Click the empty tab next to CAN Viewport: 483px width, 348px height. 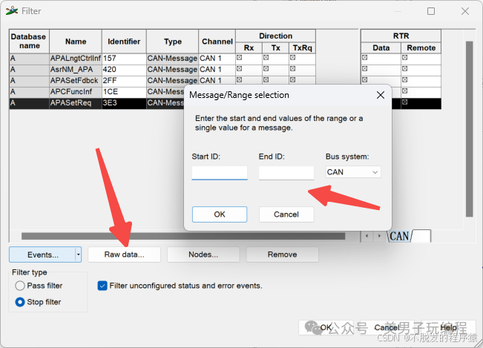pyautogui.click(x=421, y=237)
